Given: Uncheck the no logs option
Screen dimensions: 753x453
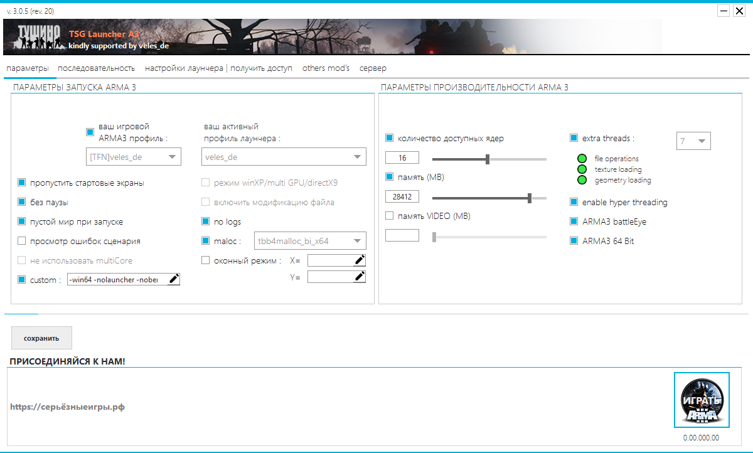Looking at the screenshot, I should (x=205, y=221).
